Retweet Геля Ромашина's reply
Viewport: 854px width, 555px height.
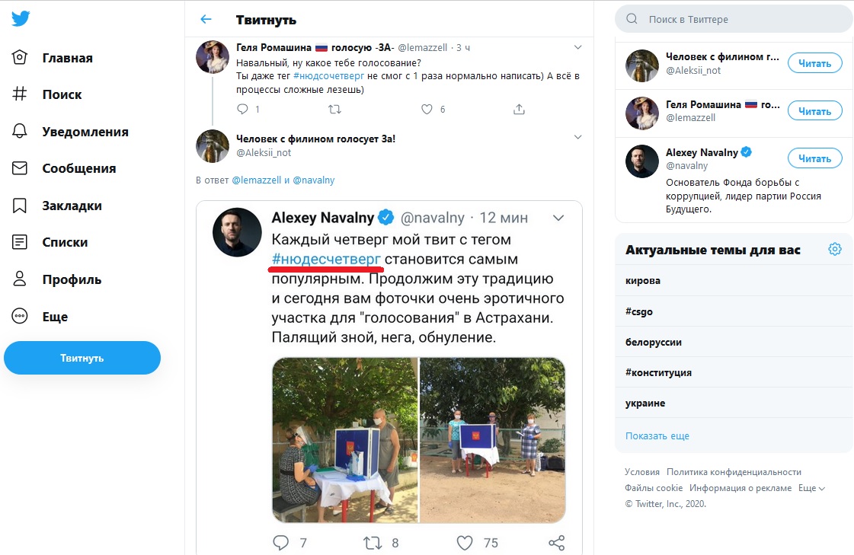pyautogui.click(x=334, y=109)
